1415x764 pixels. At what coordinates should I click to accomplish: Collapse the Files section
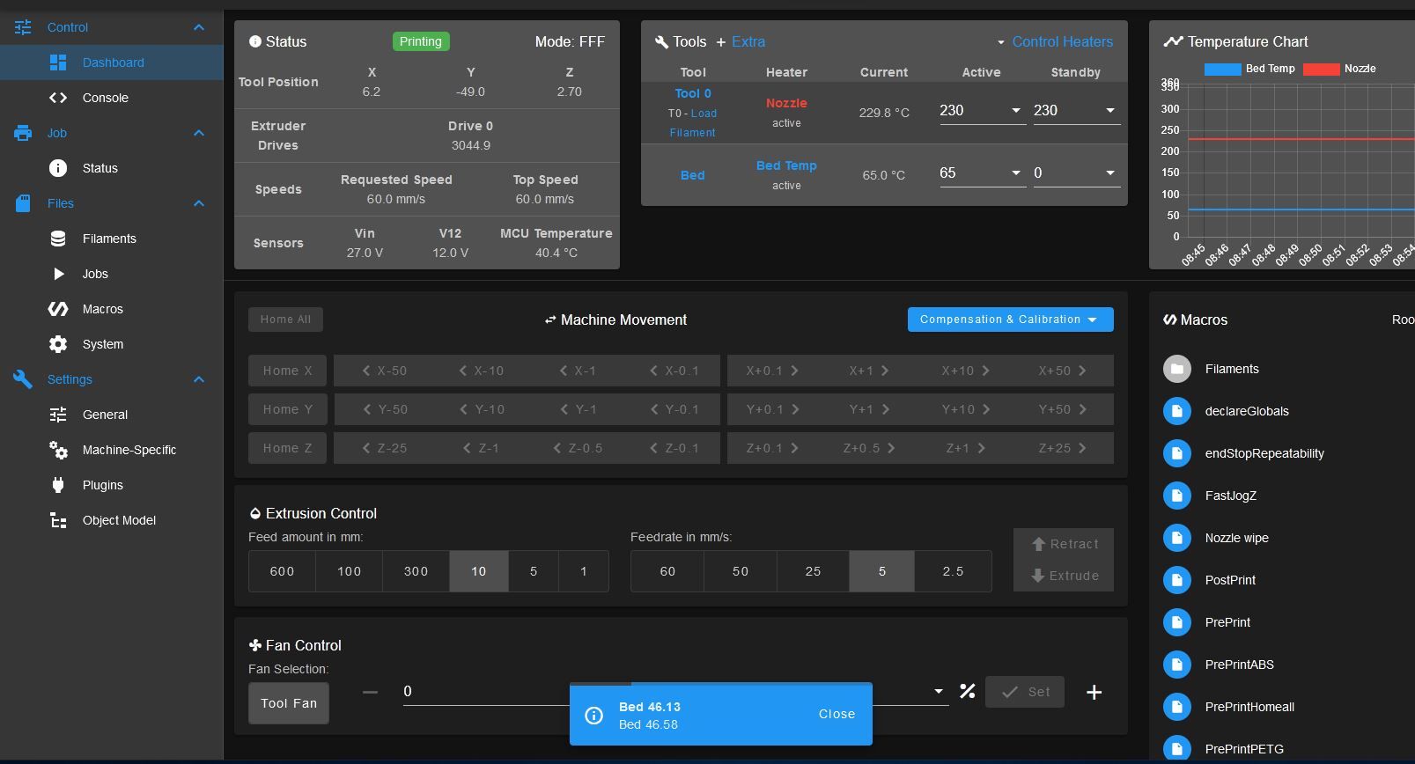coord(199,203)
